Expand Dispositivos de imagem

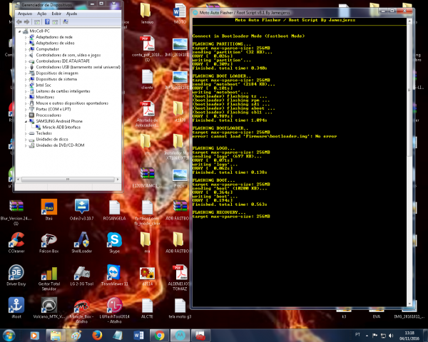click(x=26, y=73)
